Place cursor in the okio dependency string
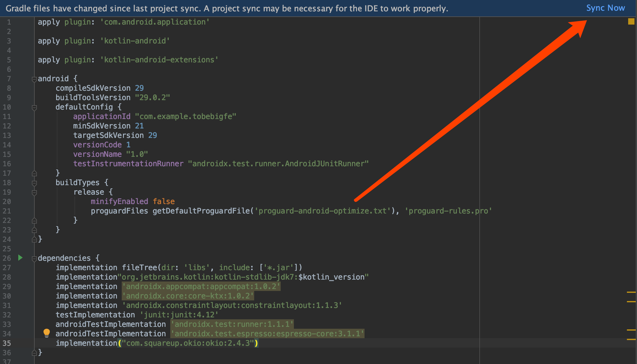The height and width of the screenshot is (364, 637). pyautogui.click(x=188, y=343)
